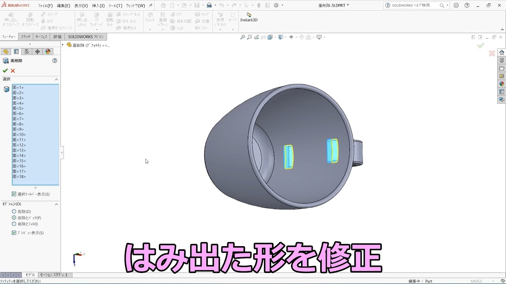Pin the menu bar with pushpin
Screen dimensions: 506x284
pyautogui.click(x=151, y=6)
